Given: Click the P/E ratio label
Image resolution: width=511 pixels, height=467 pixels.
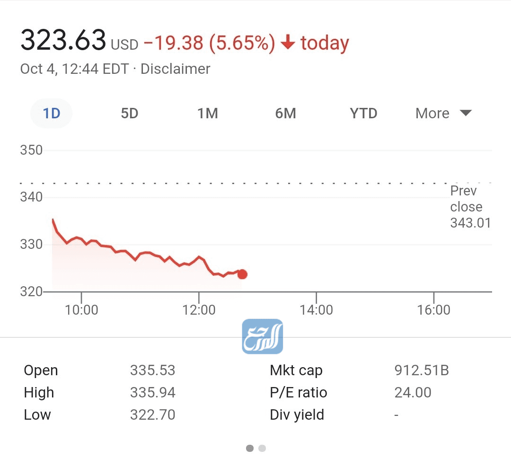Looking at the screenshot, I should [x=298, y=392].
